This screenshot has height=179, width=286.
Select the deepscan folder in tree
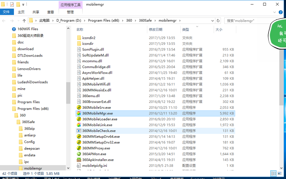(32, 148)
